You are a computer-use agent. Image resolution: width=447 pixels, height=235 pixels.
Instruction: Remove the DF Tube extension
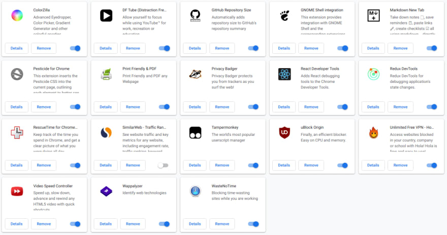click(133, 48)
